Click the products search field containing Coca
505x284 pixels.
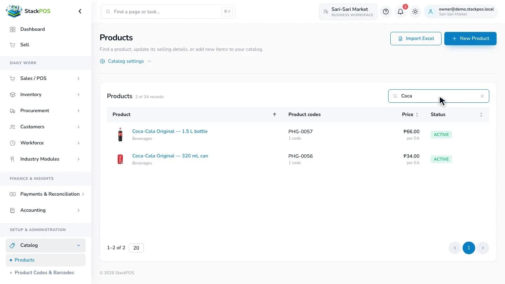point(439,96)
